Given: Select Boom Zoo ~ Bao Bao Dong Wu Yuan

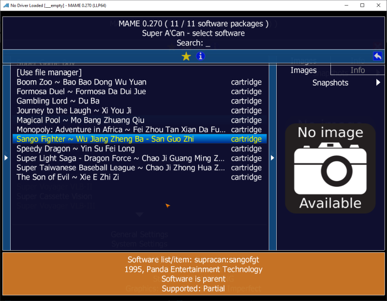Looking at the screenshot, I should click(139, 82).
